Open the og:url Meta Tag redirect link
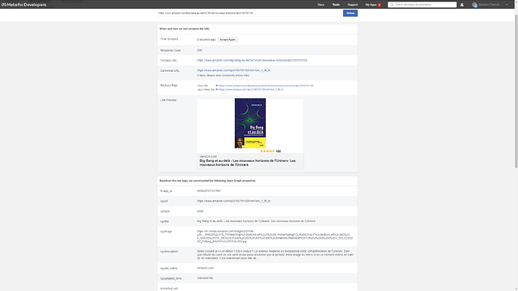Screen dimensions: 518x291 251,89
